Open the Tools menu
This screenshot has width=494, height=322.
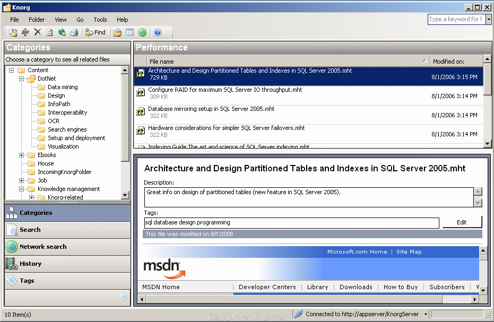pos(100,20)
